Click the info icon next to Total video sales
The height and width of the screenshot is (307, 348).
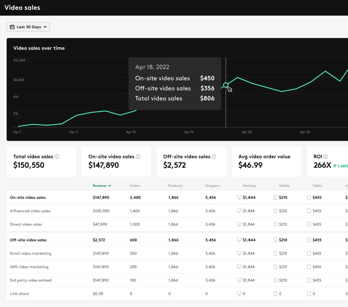[57, 157]
